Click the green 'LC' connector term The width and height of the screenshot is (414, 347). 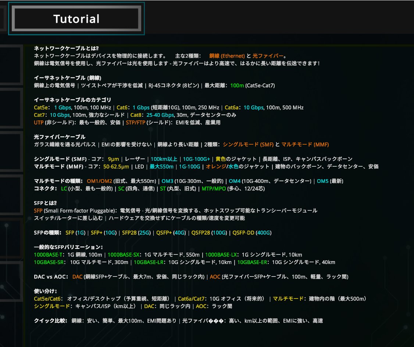click(64, 188)
